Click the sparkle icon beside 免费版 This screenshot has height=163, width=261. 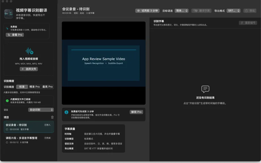7,28
